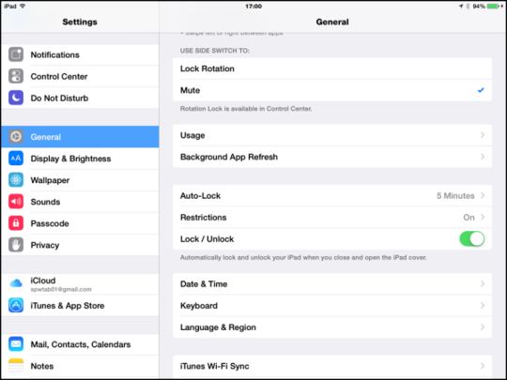Open Auto-Lock 5 Minutes setting
The image size is (507, 380).
332,195
